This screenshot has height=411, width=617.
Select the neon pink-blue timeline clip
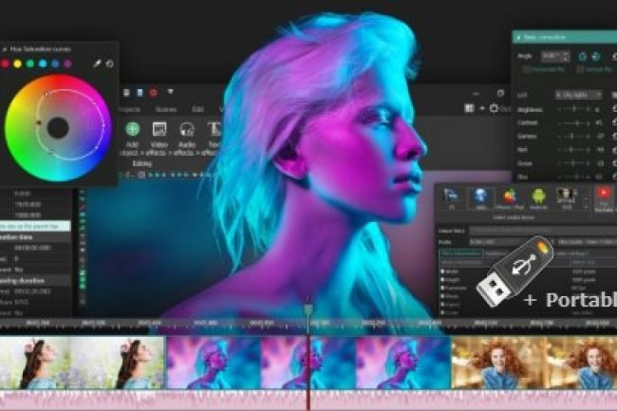point(308,363)
